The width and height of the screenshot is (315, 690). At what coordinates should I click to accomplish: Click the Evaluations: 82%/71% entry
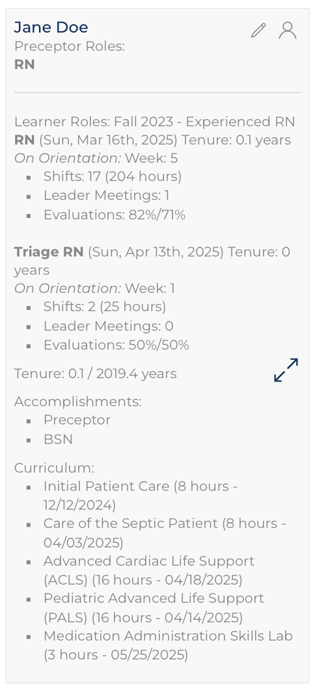[115, 215]
